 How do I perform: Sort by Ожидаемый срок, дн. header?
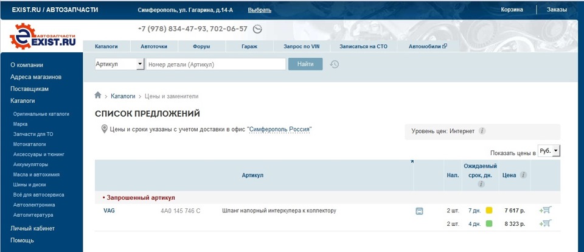(x=481, y=170)
